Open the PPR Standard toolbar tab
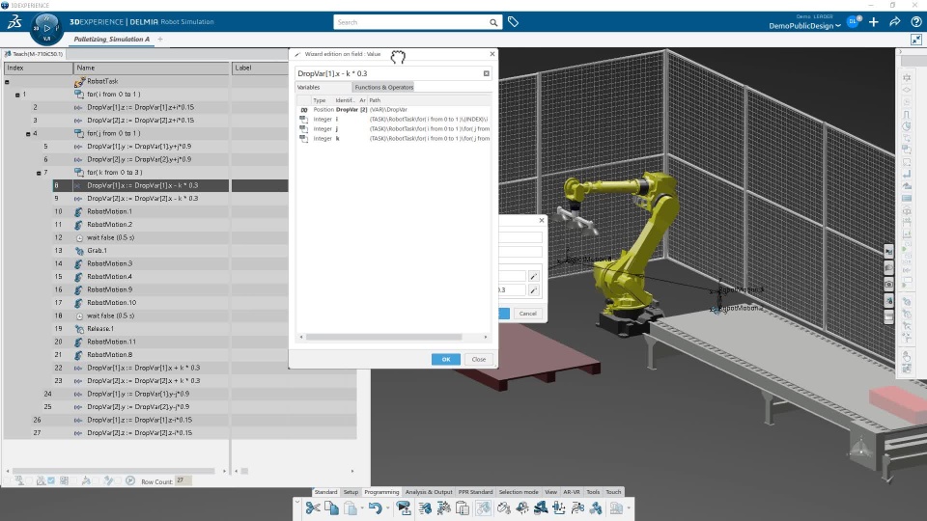 (475, 491)
